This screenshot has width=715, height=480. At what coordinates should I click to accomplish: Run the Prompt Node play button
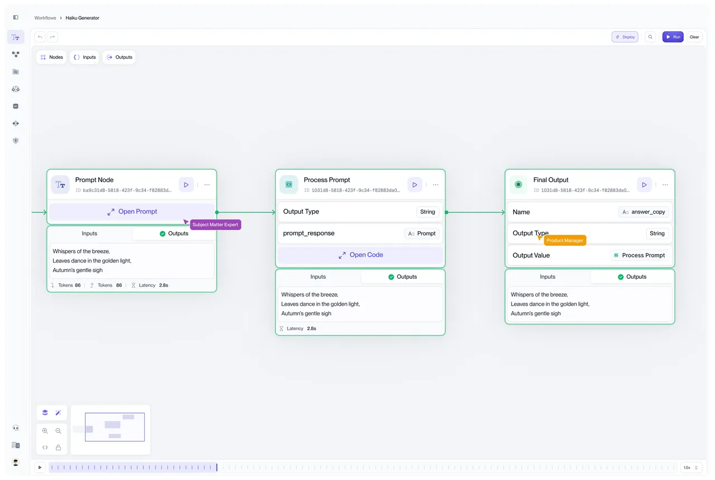(x=186, y=184)
